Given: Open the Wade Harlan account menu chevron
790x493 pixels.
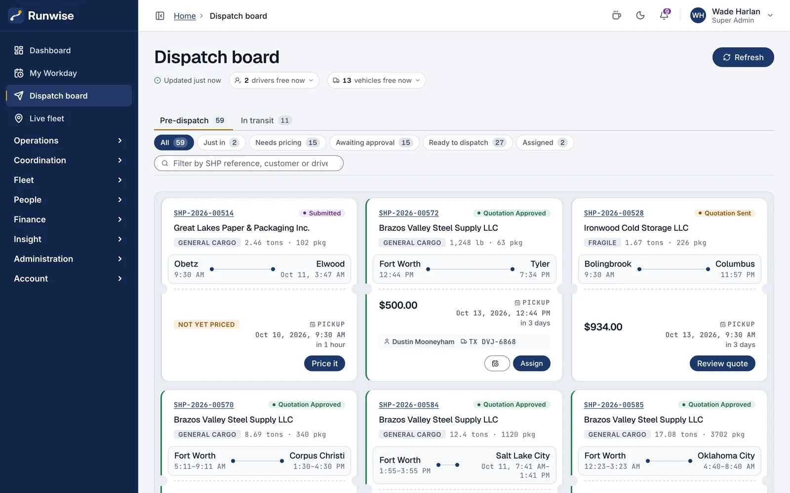Looking at the screenshot, I should point(770,16).
